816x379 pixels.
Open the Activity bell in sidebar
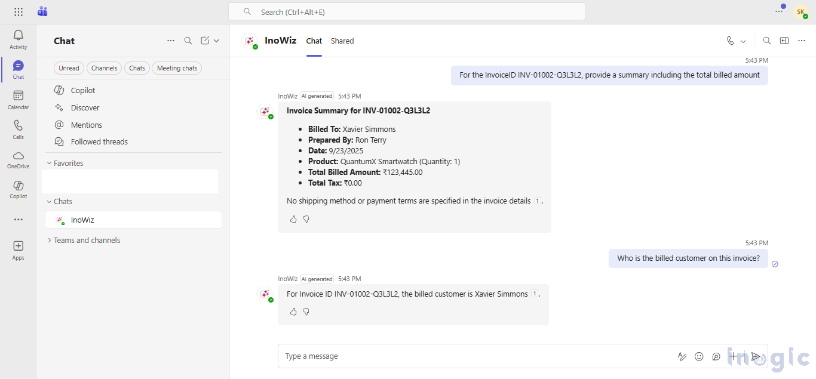(x=19, y=39)
